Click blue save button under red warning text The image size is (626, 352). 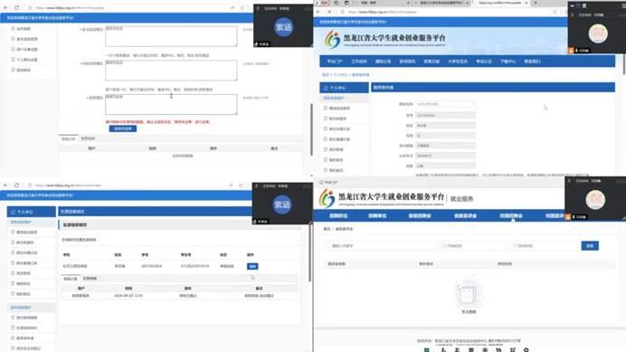click(x=122, y=128)
